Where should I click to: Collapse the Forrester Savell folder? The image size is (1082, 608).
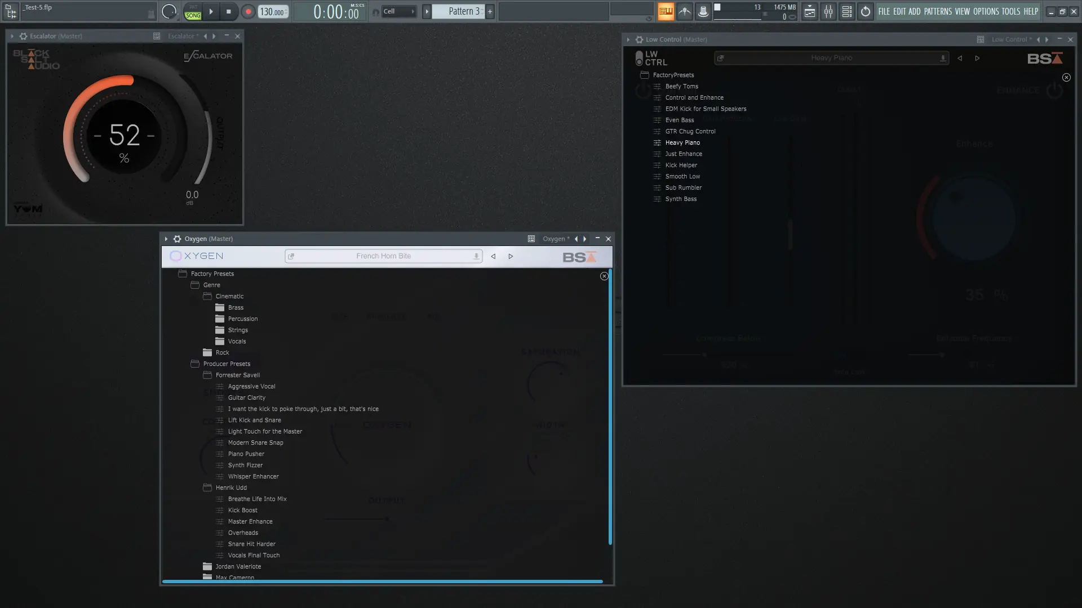pyautogui.click(x=237, y=375)
